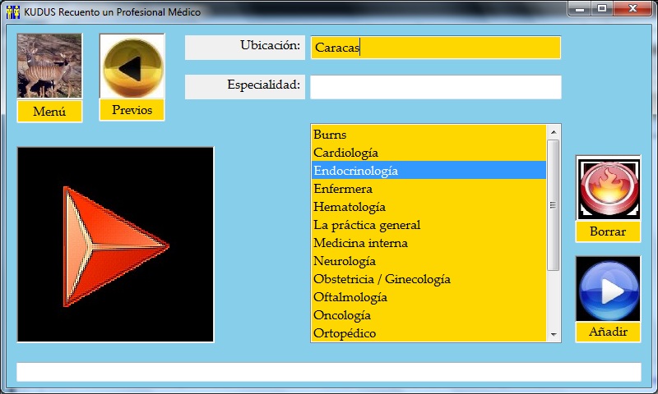The height and width of the screenshot is (394, 658).
Task: Pick Hematología from the list
Action: pyautogui.click(x=349, y=207)
